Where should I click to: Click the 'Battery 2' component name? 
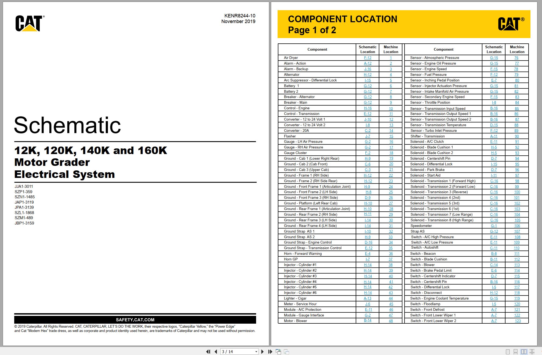click(291, 91)
